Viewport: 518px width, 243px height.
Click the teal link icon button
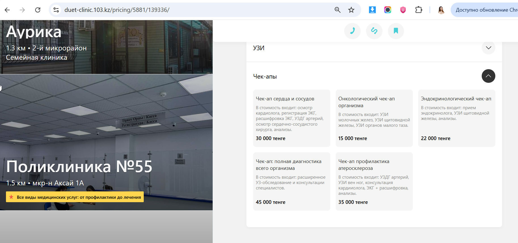[x=374, y=31]
